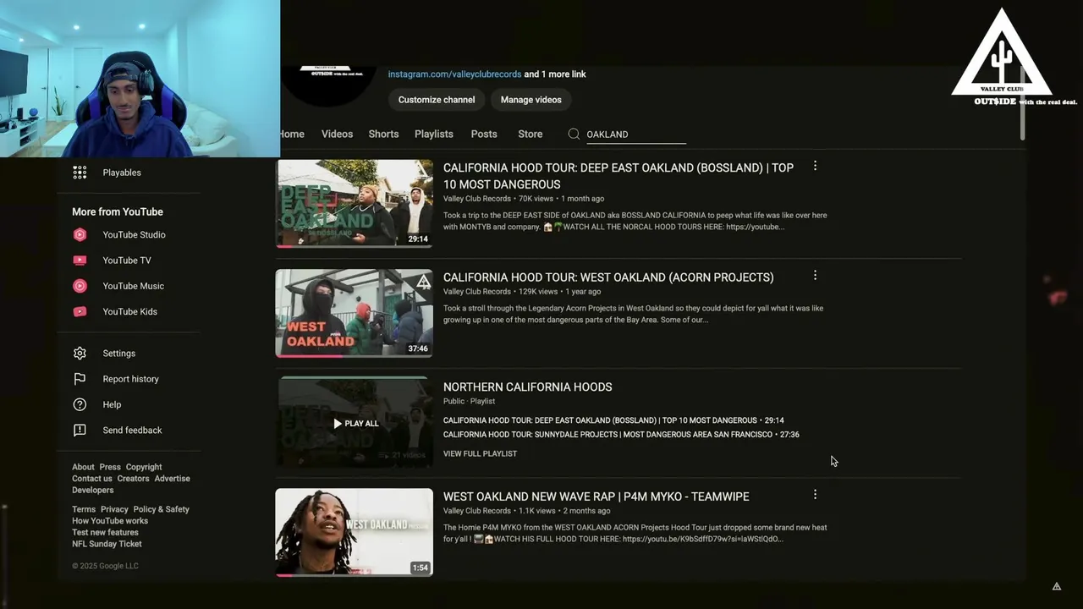Screen dimensions: 1083x609
Task: Open the Settings gear icon
Action: click(80, 354)
